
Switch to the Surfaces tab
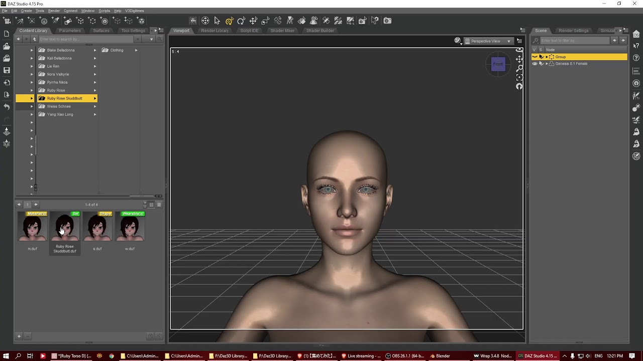click(x=101, y=31)
